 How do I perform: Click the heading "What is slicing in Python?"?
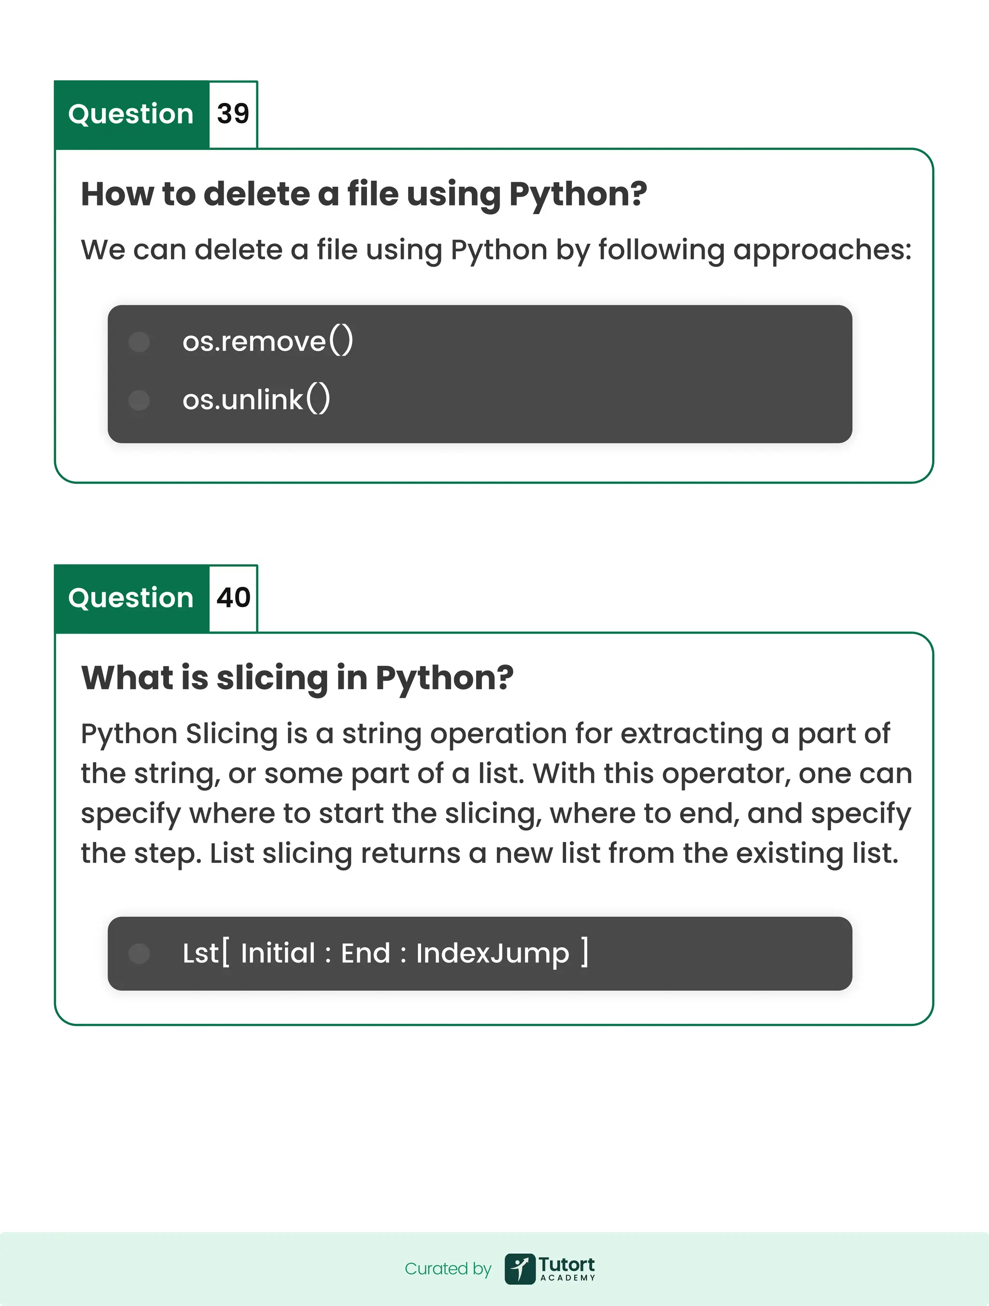[297, 678]
